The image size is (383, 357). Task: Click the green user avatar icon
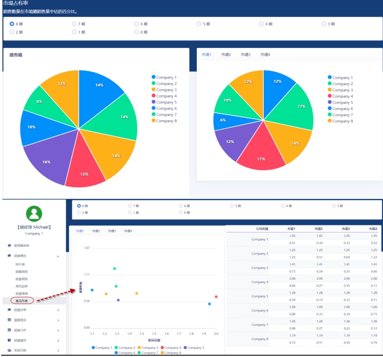pos(34,213)
